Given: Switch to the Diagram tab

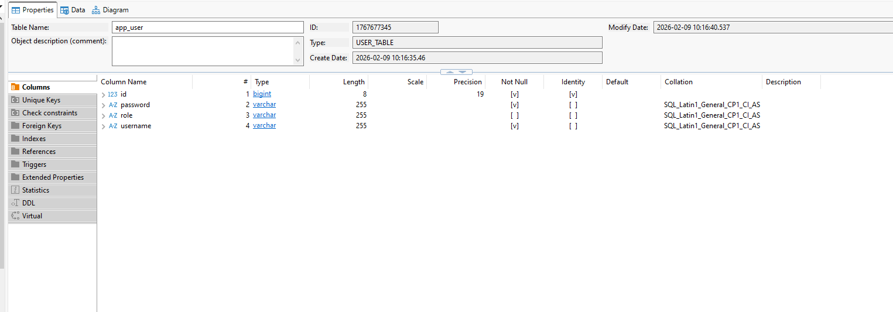Looking at the screenshot, I should coord(110,10).
